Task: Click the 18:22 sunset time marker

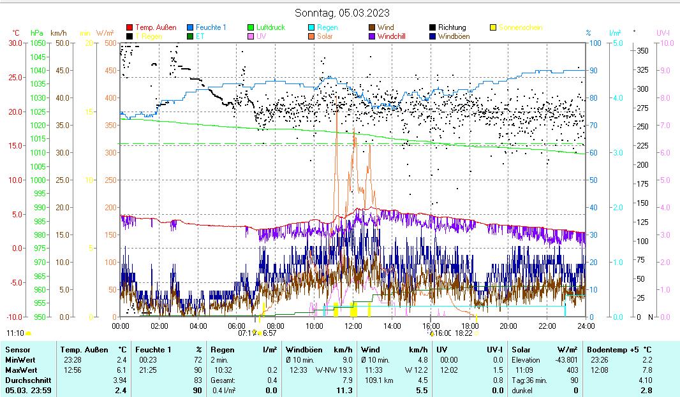Action: [x=464, y=333]
